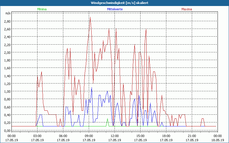The width and height of the screenshot is (229, 143).
Task: Click the 2,80 y-axis value
Action: click(7, 21)
